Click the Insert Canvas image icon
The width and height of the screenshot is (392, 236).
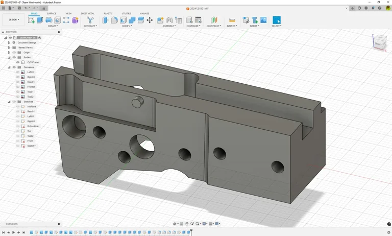[x=263, y=20]
